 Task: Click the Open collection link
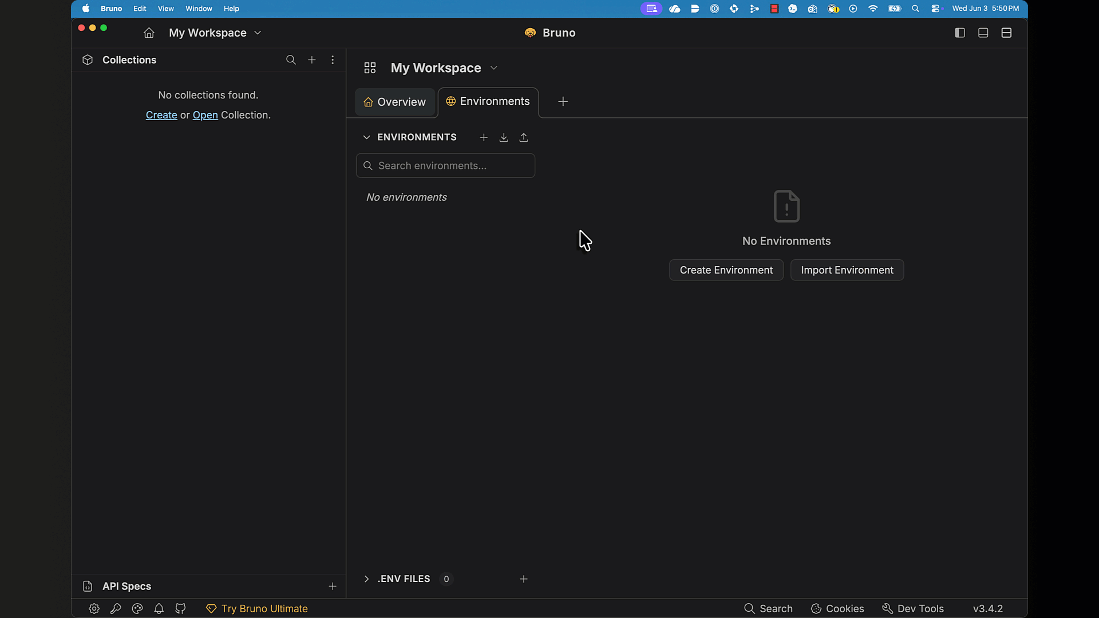coord(205,115)
